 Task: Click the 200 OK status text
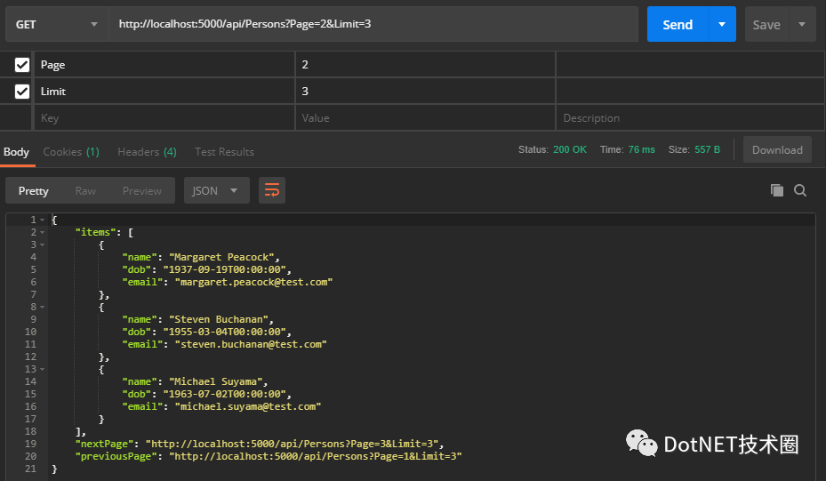pos(569,149)
